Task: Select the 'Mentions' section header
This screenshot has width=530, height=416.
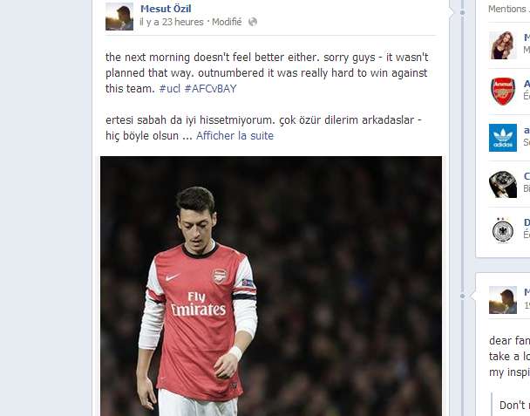Action: pos(506,9)
